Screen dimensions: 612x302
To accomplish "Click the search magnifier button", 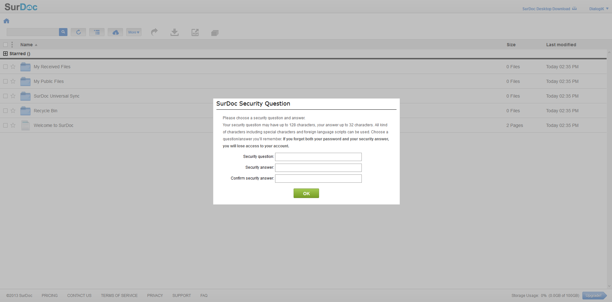I will (63, 32).
